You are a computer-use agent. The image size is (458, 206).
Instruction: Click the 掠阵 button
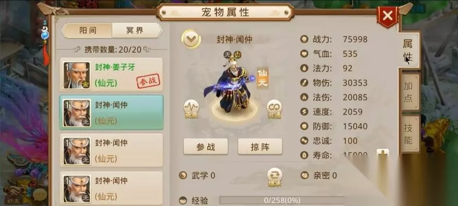pos(260,146)
